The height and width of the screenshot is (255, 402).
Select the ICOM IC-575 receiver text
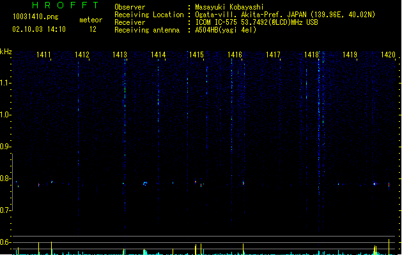click(x=256, y=22)
